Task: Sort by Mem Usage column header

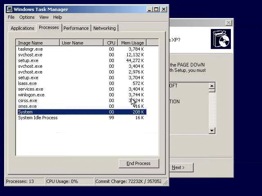Action: pos(132,43)
